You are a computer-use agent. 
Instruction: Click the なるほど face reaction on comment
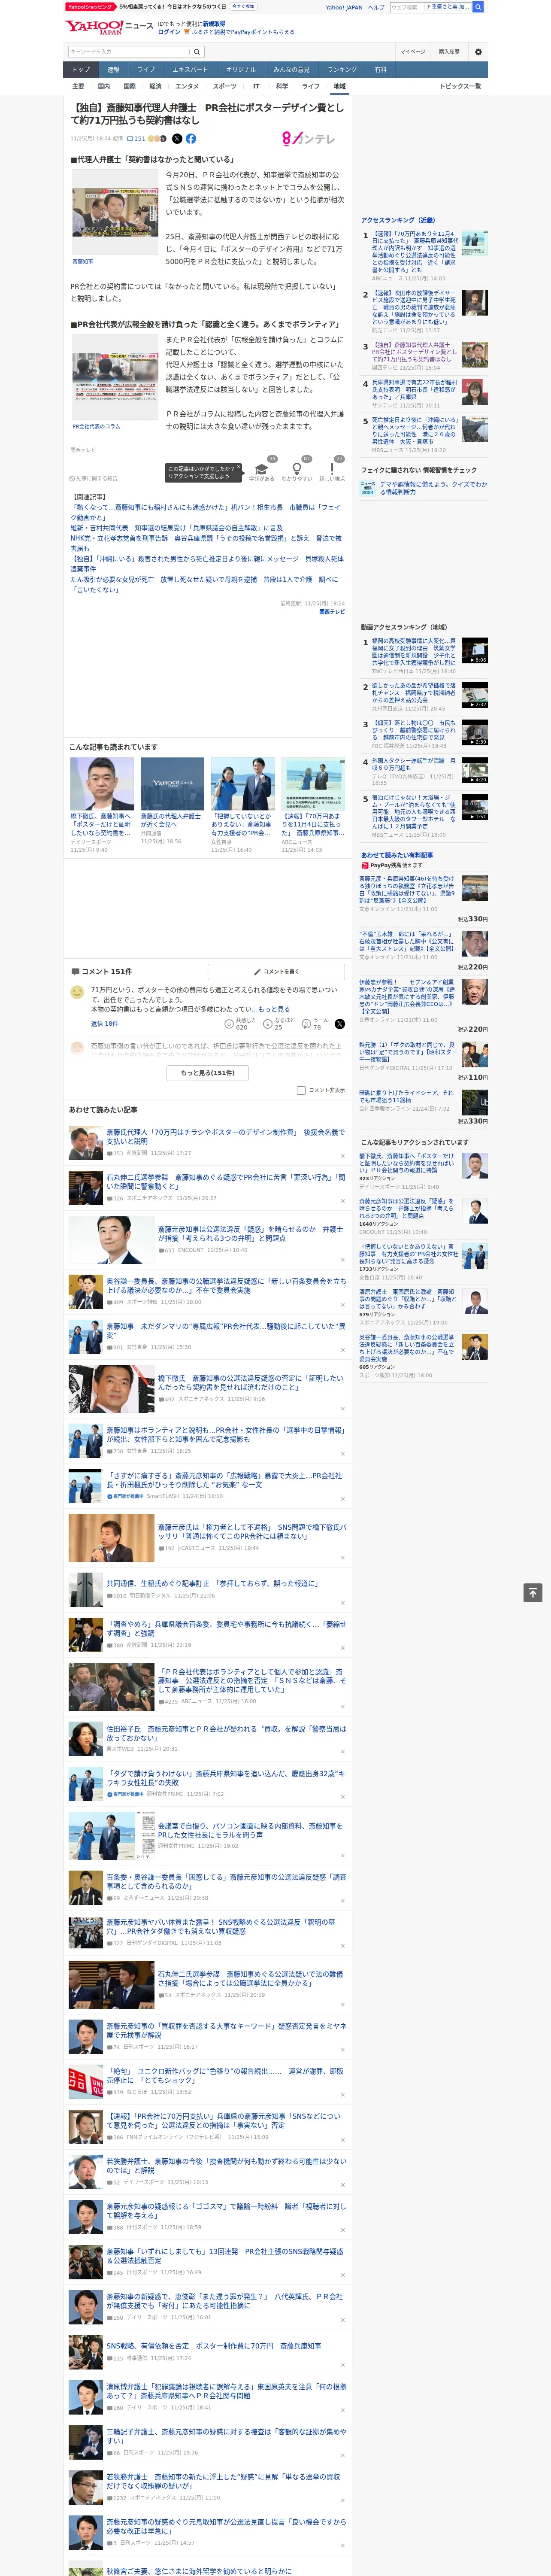(268, 1023)
